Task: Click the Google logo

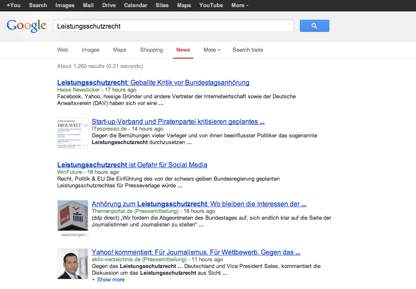Action: click(26, 26)
